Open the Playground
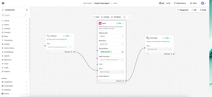This screenshot has height=97, width=212. coord(183,10)
